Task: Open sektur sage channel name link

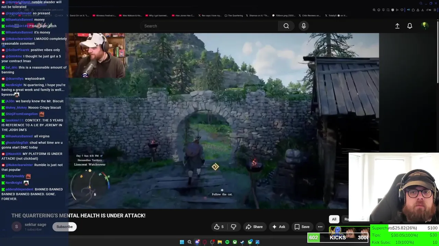Action: [35, 224]
